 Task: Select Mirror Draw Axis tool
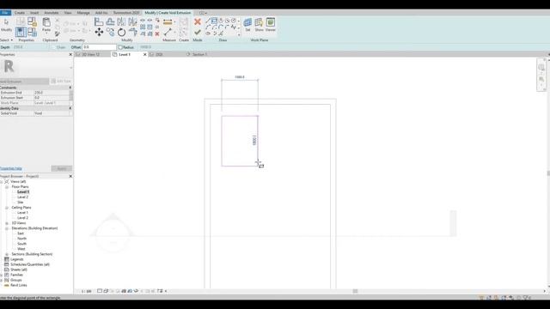tap(132, 21)
